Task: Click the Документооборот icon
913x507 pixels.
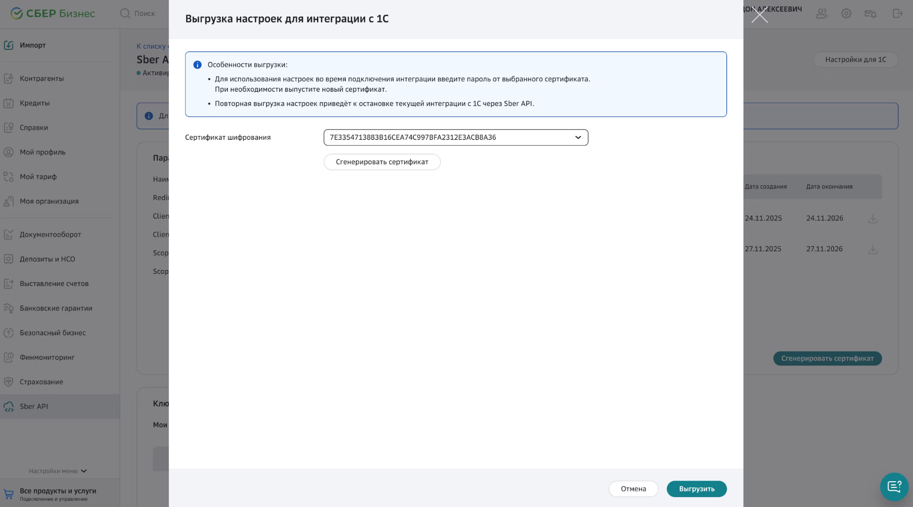Action: (x=8, y=234)
